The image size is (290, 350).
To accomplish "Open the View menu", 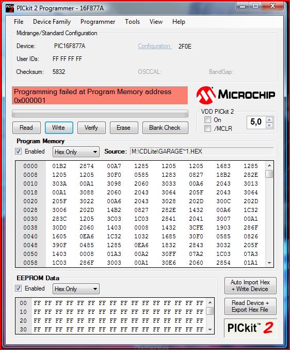I will [x=156, y=22].
